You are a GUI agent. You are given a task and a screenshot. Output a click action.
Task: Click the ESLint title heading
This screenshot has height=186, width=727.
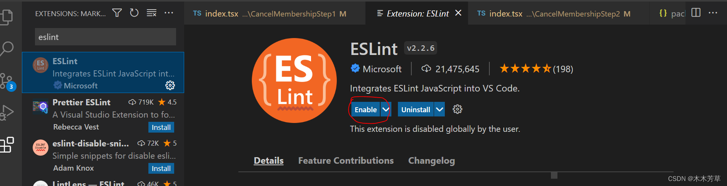(x=374, y=49)
